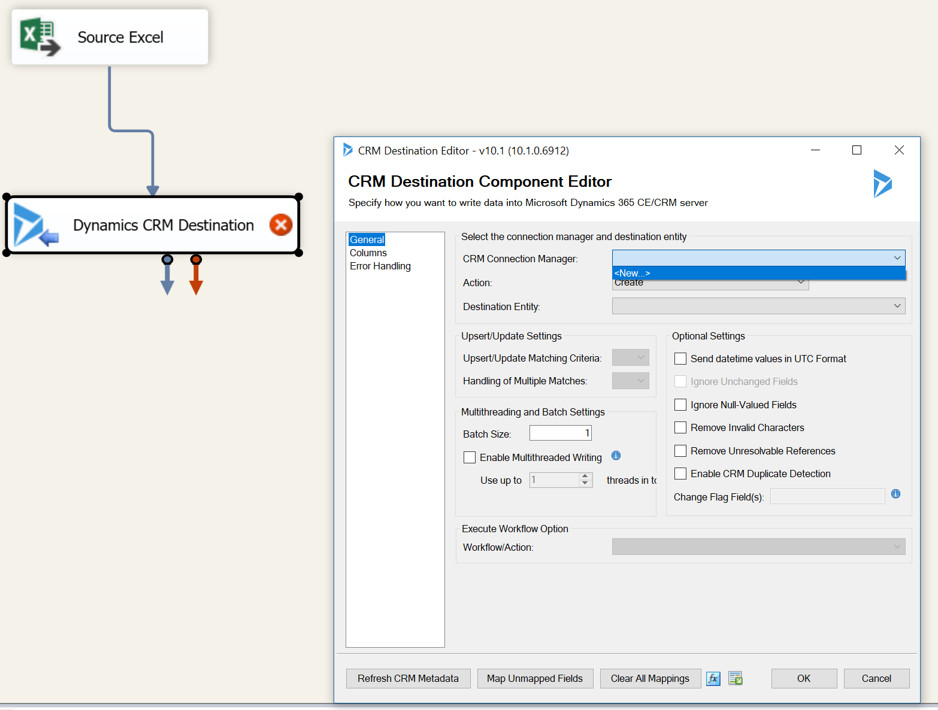Decrease thread count with down arrow
The image size is (938, 710).
(585, 484)
